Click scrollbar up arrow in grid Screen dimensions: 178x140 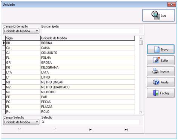(141, 38)
